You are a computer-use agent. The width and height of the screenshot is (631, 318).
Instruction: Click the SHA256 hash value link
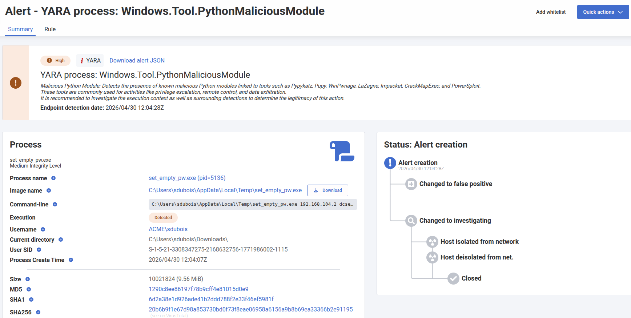pos(251,309)
